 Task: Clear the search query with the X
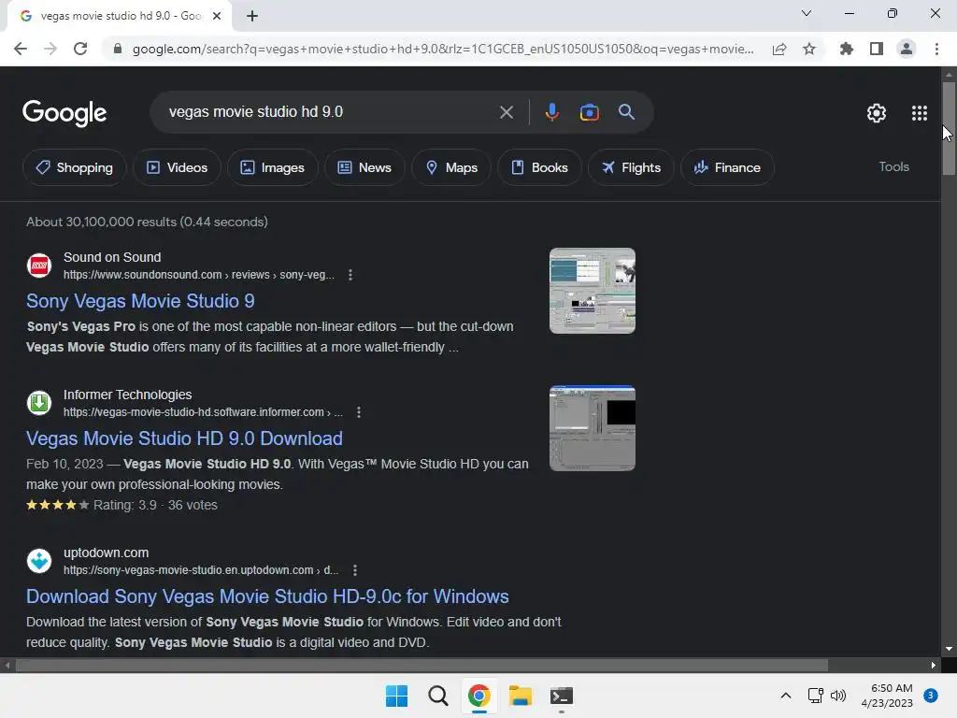point(506,112)
